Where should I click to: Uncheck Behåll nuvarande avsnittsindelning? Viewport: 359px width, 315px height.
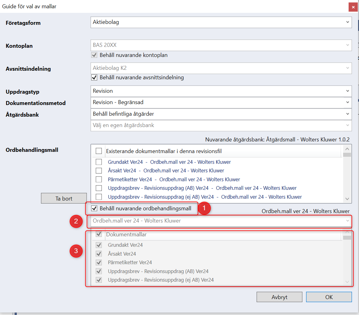94,77
